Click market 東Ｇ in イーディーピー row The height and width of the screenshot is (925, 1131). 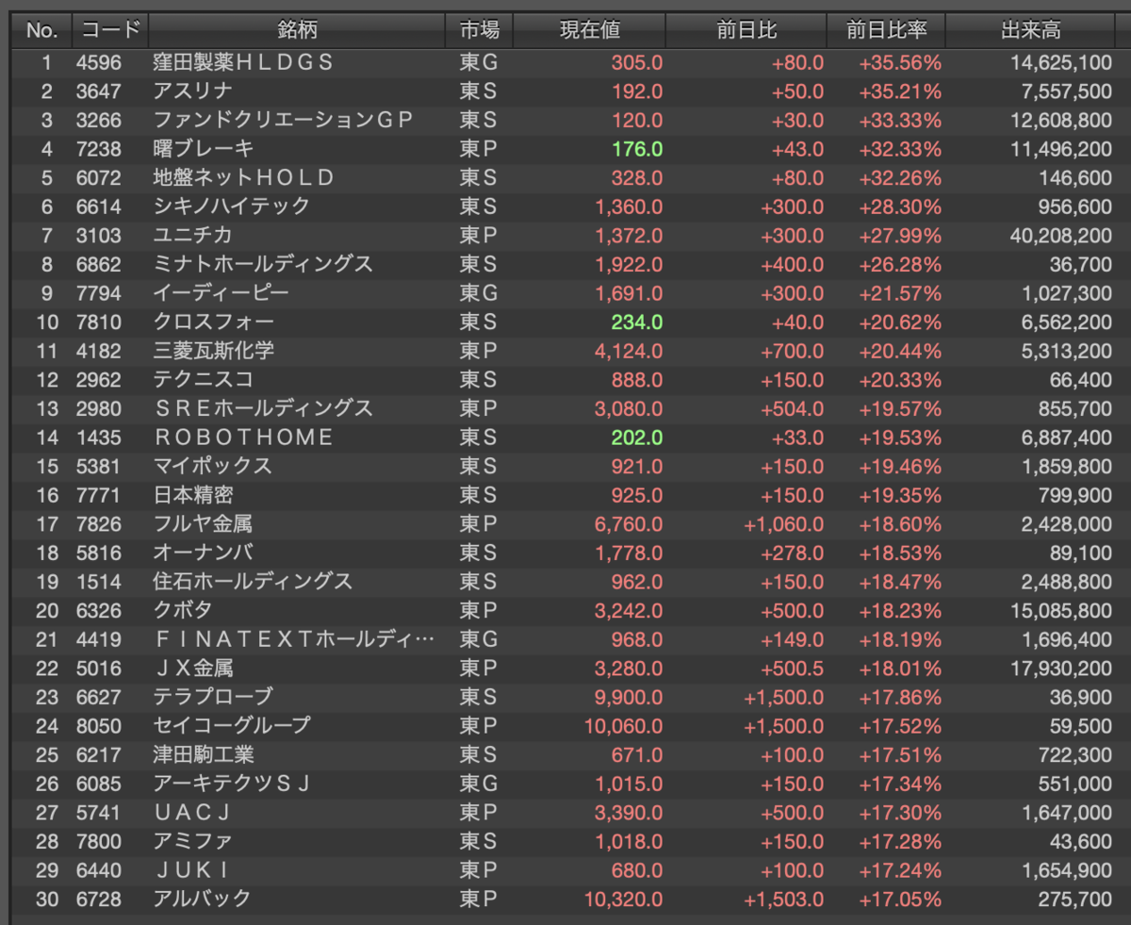[x=479, y=293]
